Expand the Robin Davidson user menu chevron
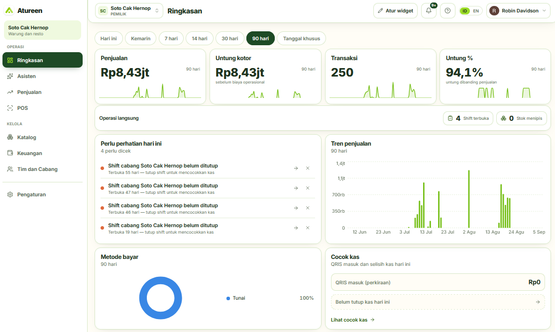555x332 pixels. pyautogui.click(x=545, y=10)
